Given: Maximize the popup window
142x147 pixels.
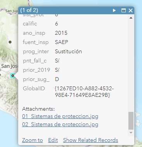Looking at the screenshot, I should (123, 10).
